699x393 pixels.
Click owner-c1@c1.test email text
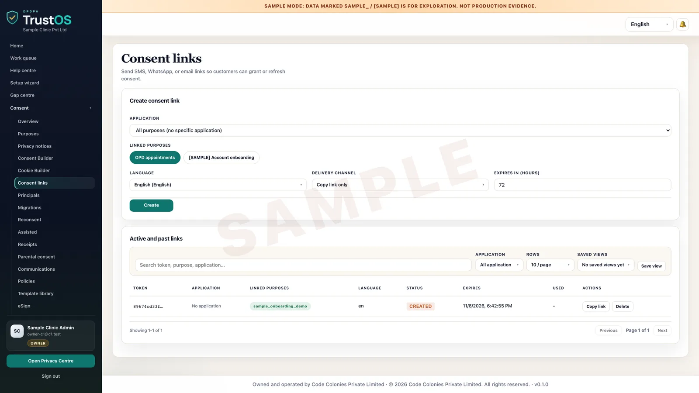44,334
